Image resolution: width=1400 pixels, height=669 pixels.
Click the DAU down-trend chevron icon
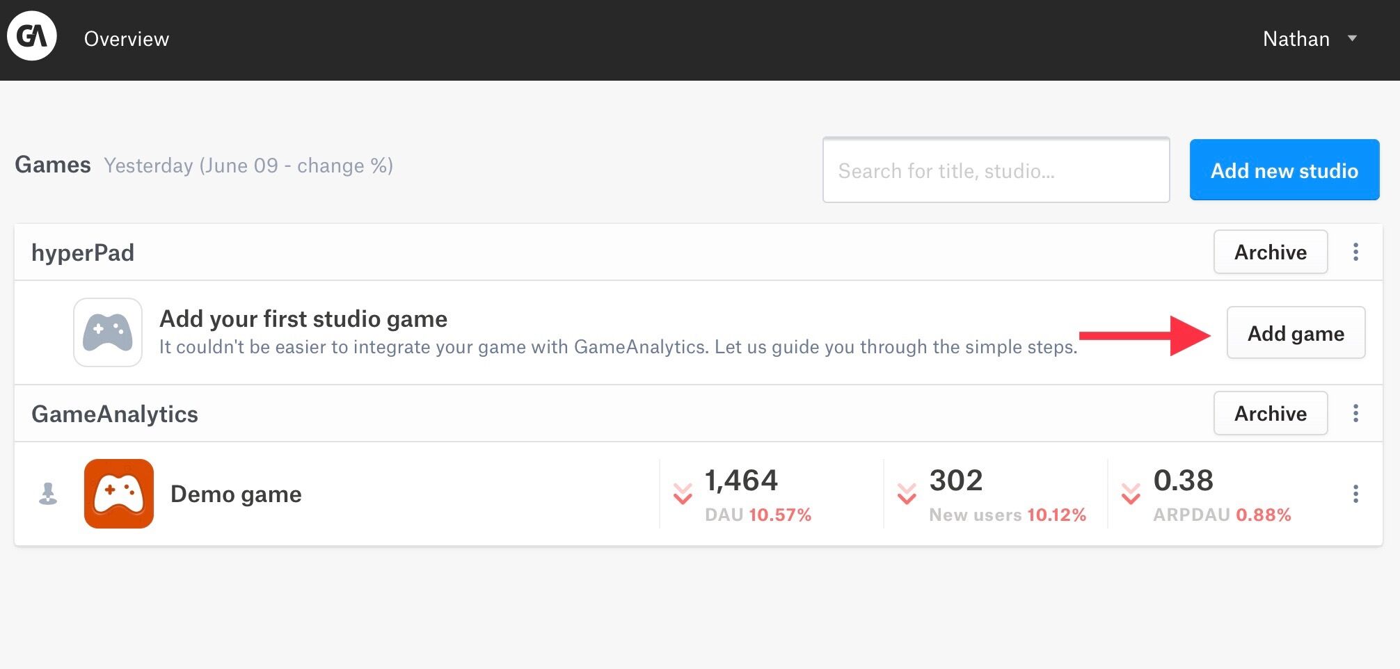[x=683, y=494]
